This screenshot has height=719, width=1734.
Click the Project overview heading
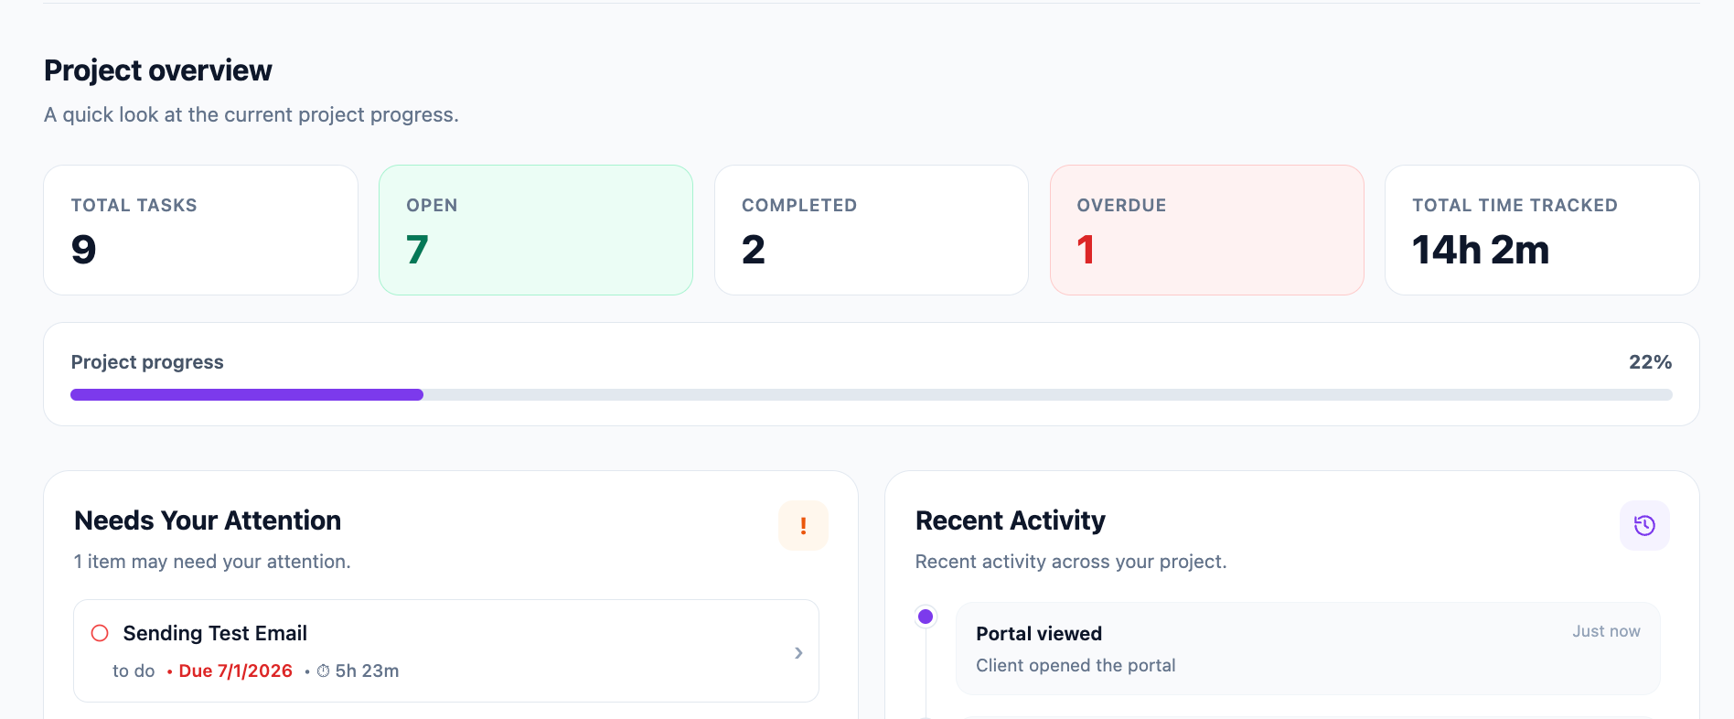[x=158, y=70]
